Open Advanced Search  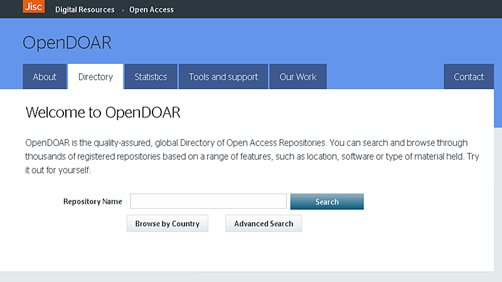[264, 223]
